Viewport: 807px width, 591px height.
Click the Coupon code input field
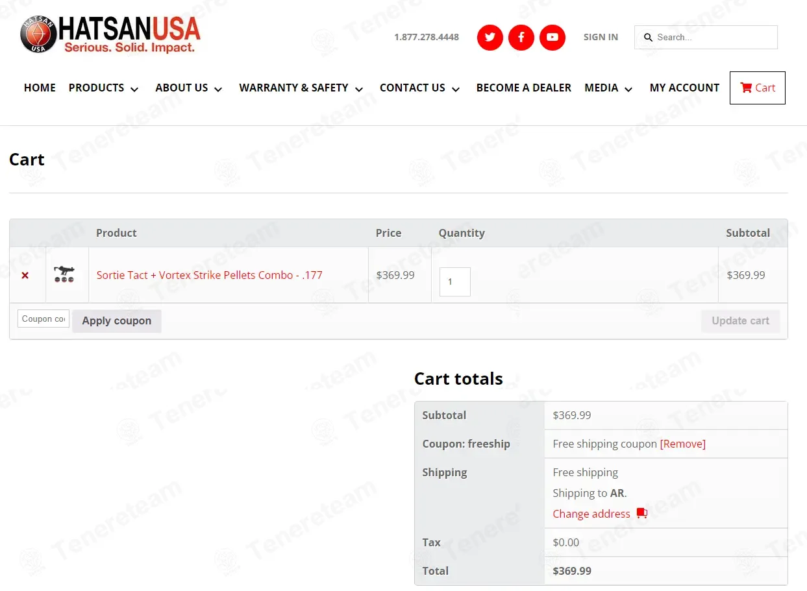tap(43, 319)
